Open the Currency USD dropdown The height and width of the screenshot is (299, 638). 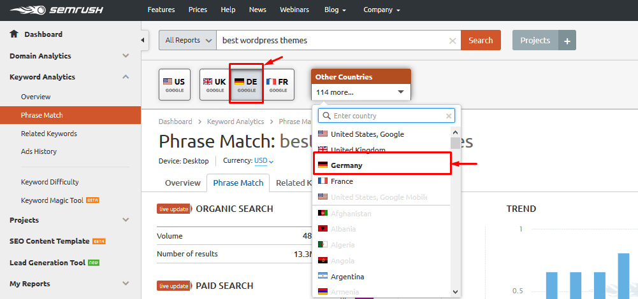[x=264, y=161]
